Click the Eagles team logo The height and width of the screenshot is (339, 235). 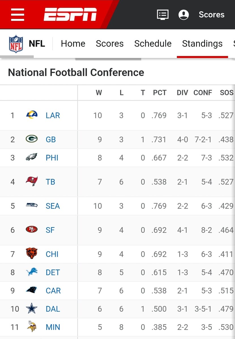pyautogui.click(x=31, y=157)
